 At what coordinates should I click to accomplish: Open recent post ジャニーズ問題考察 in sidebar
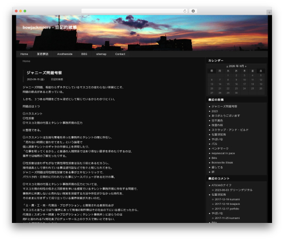(x=224, y=107)
